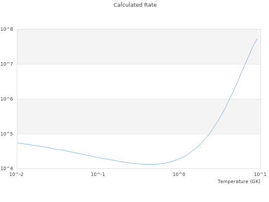
Task: Click the 10^6 y-axis tick label
Action: 7,99
